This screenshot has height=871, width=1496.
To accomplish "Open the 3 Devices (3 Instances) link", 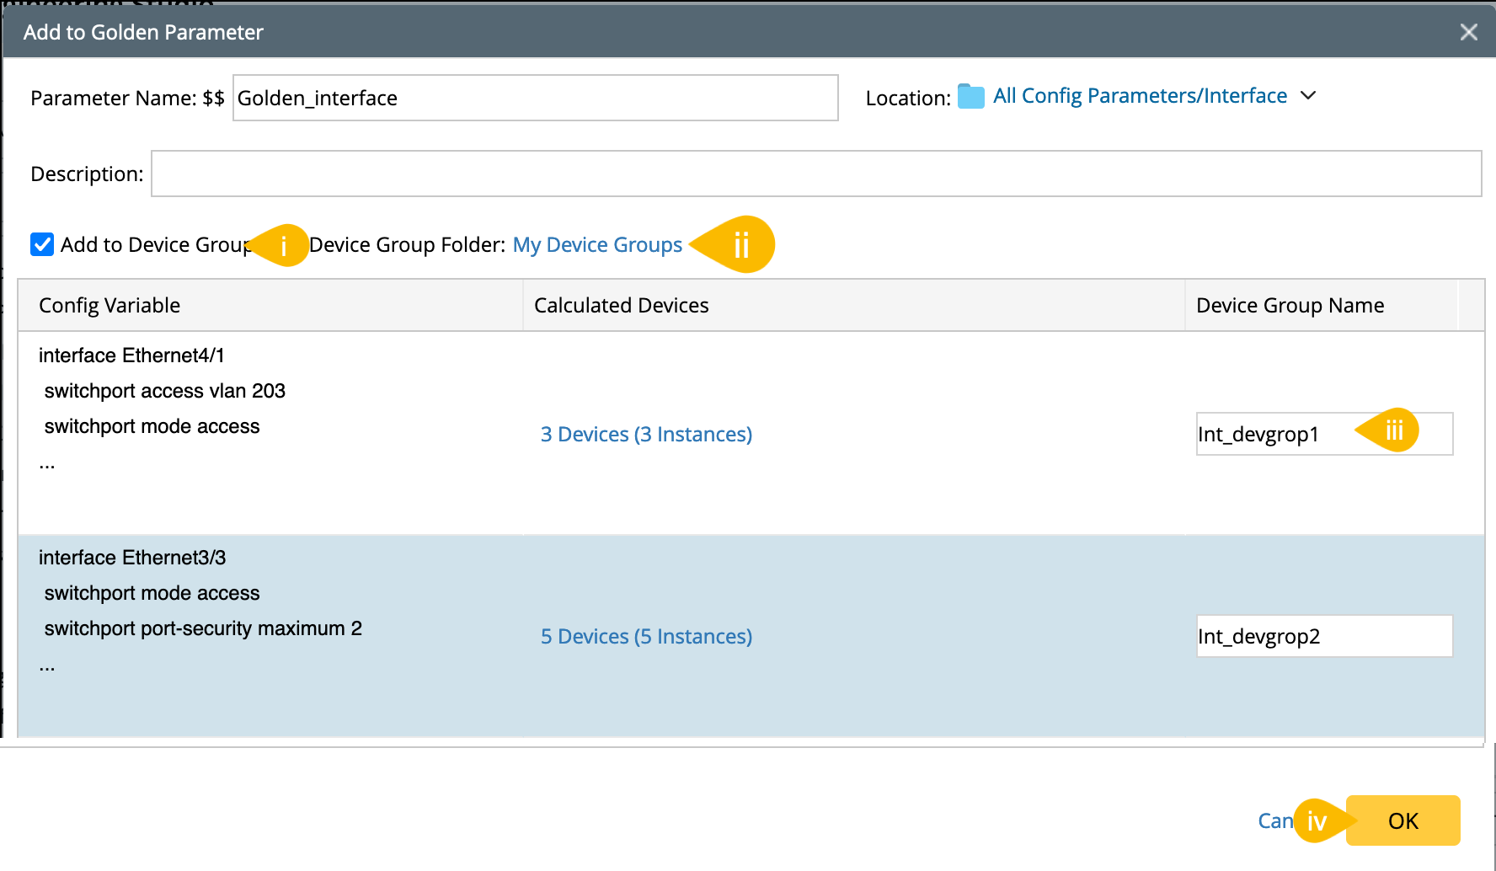I will click(x=646, y=435).
